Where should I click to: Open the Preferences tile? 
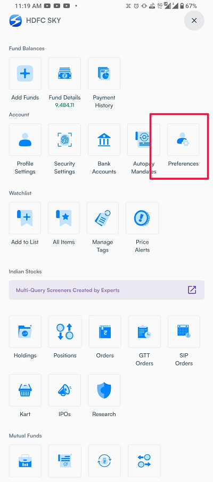tap(183, 139)
